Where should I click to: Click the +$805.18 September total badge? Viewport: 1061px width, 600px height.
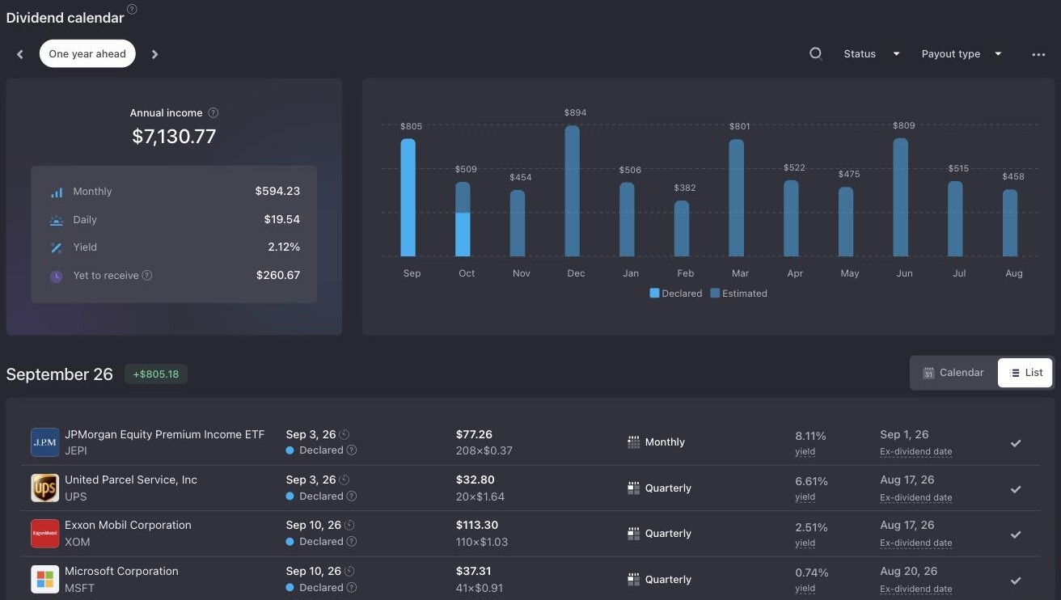[156, 374]
